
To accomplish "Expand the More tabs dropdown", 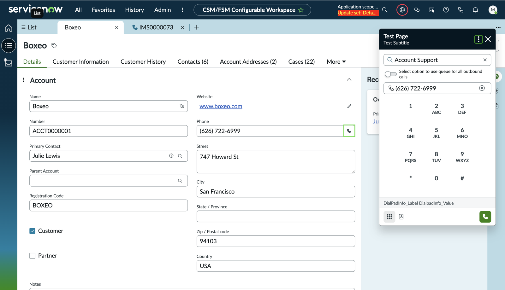I will pos(336,62).
